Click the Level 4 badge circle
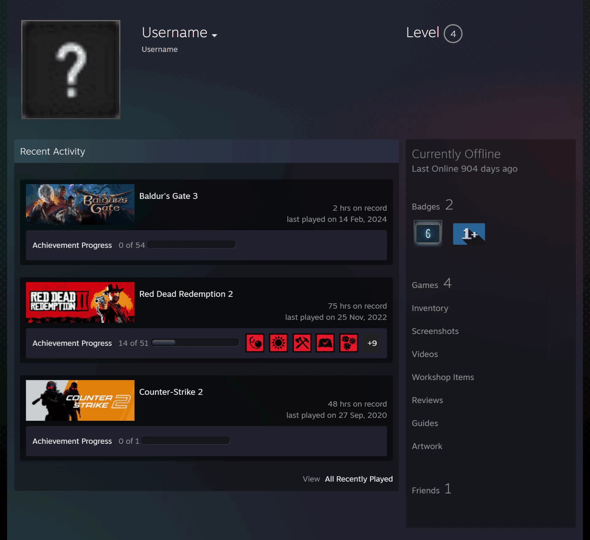590x540 pixels. (453, 34)
